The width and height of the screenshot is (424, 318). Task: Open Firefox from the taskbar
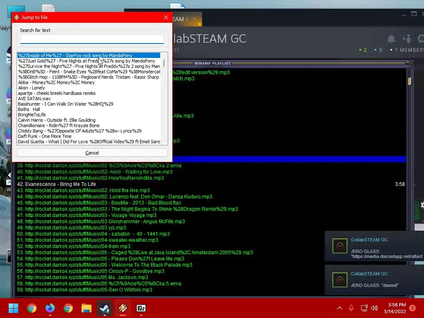(x=50, y=308)
